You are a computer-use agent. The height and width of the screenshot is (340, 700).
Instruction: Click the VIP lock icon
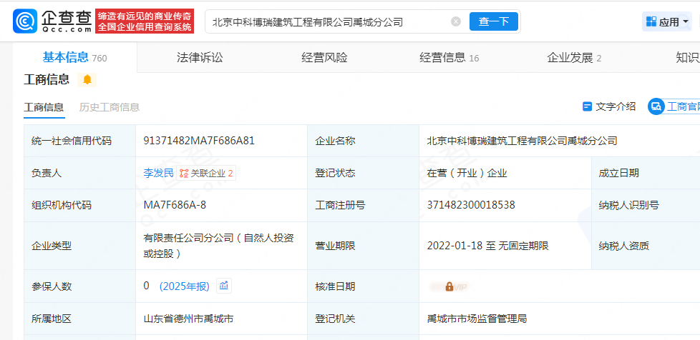449,286
